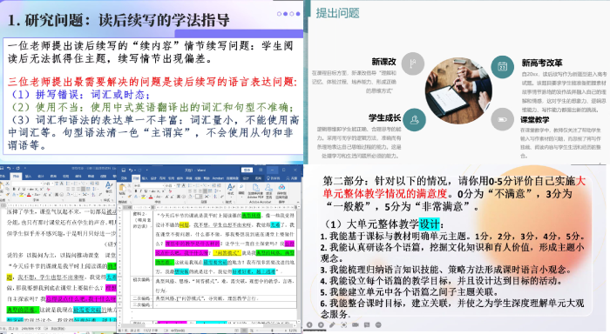The image size is (610, 334).
Task: Go to previous slide in slideshow controls
Action: pos(309,324)
